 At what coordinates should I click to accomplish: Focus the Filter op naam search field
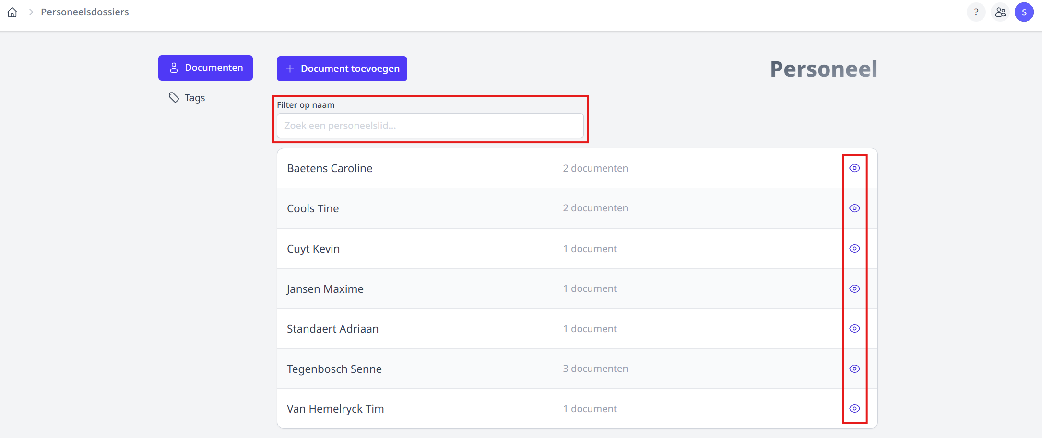click(430, 126)
